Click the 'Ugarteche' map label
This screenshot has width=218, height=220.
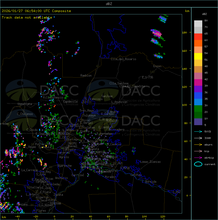click(65, 166)
